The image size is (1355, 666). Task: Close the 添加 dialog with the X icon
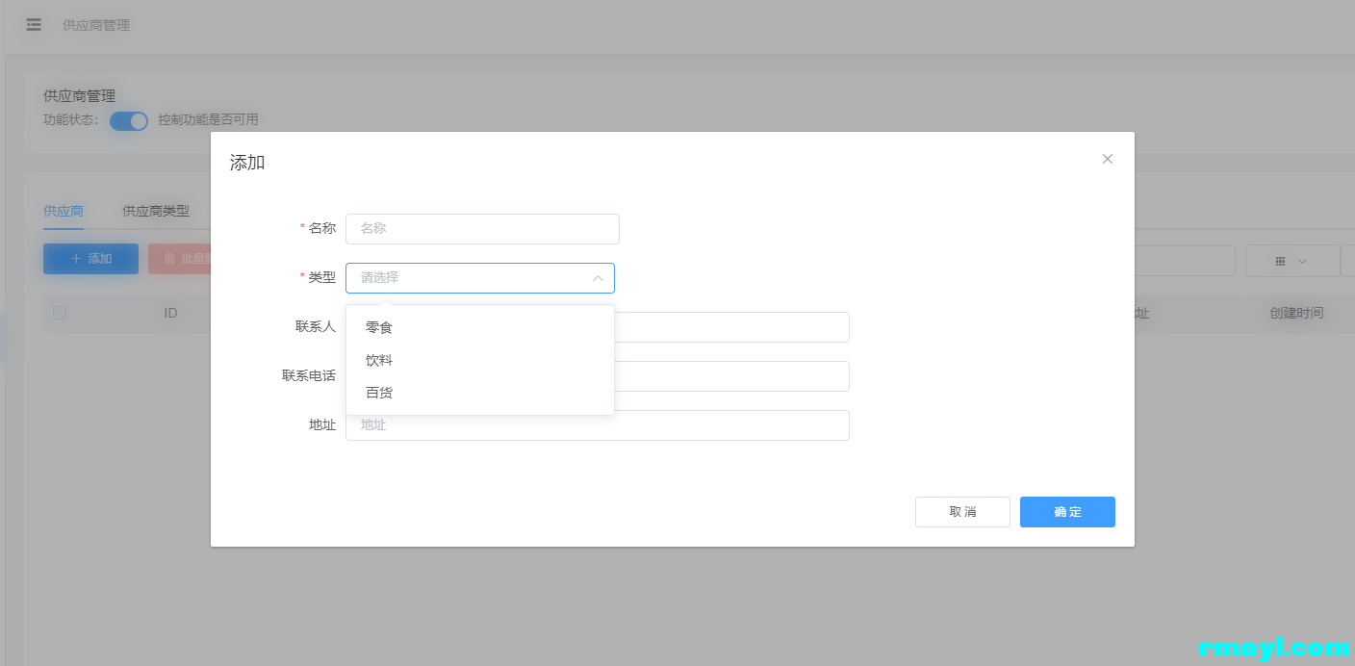(x=1108, y=159)
